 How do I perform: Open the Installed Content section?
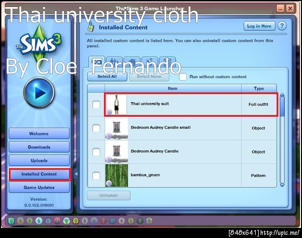[x=39, y=174]
